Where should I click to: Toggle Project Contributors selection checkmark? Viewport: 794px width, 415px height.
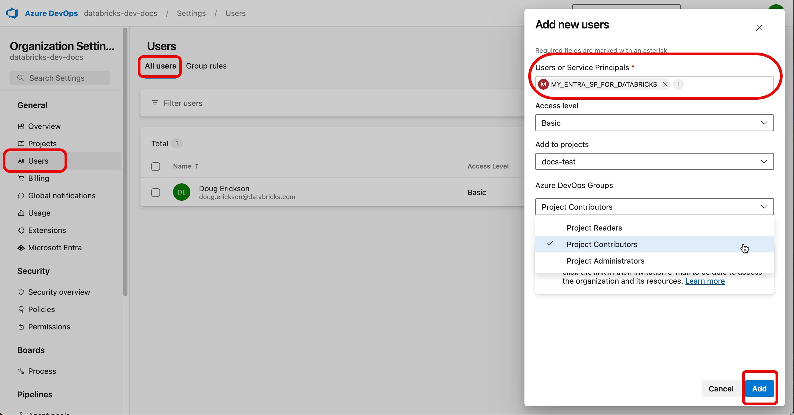550,244
